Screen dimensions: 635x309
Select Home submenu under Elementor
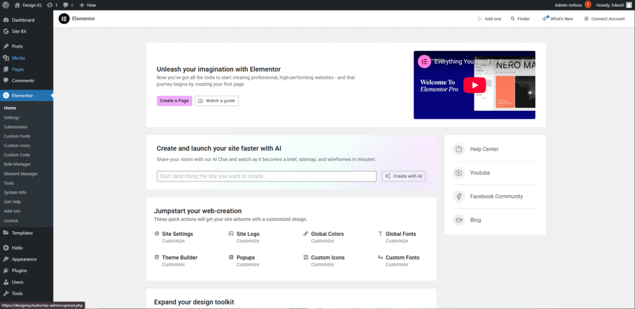[10, 108]
